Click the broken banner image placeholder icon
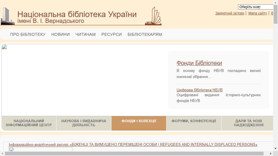This screenshot has height=156, width=278. coord(4,47)
